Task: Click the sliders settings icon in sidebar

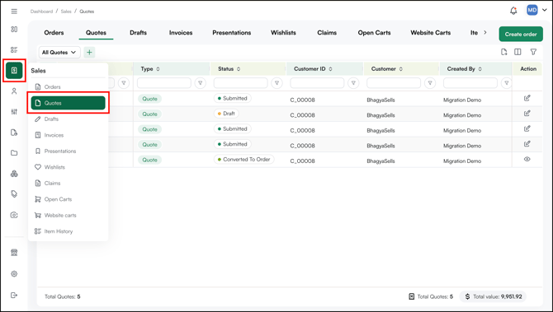Action: click(x=14, y=111)
